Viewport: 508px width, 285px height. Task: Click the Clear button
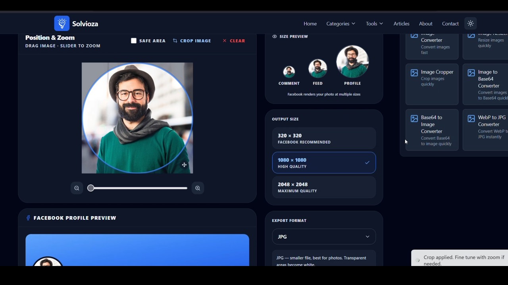(234, 41)
